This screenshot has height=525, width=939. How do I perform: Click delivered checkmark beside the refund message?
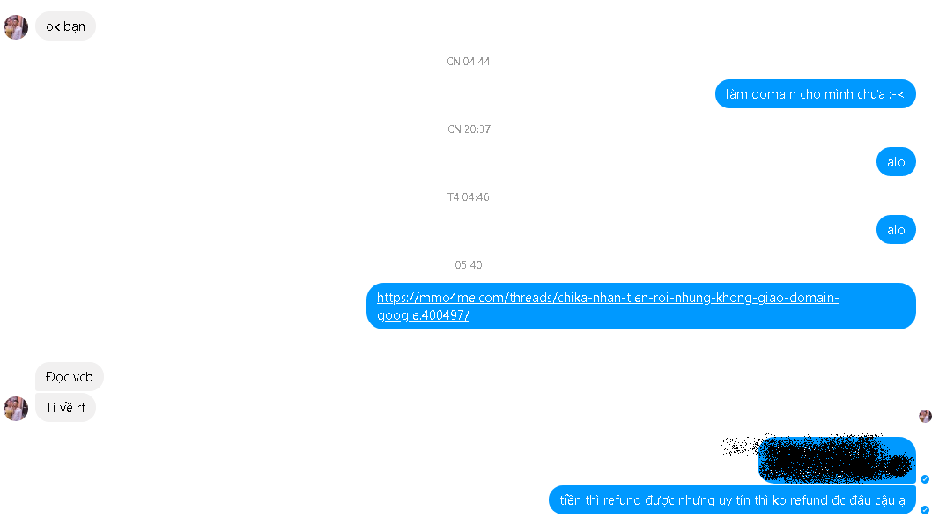pyautogui.click(x=925, y=510)
